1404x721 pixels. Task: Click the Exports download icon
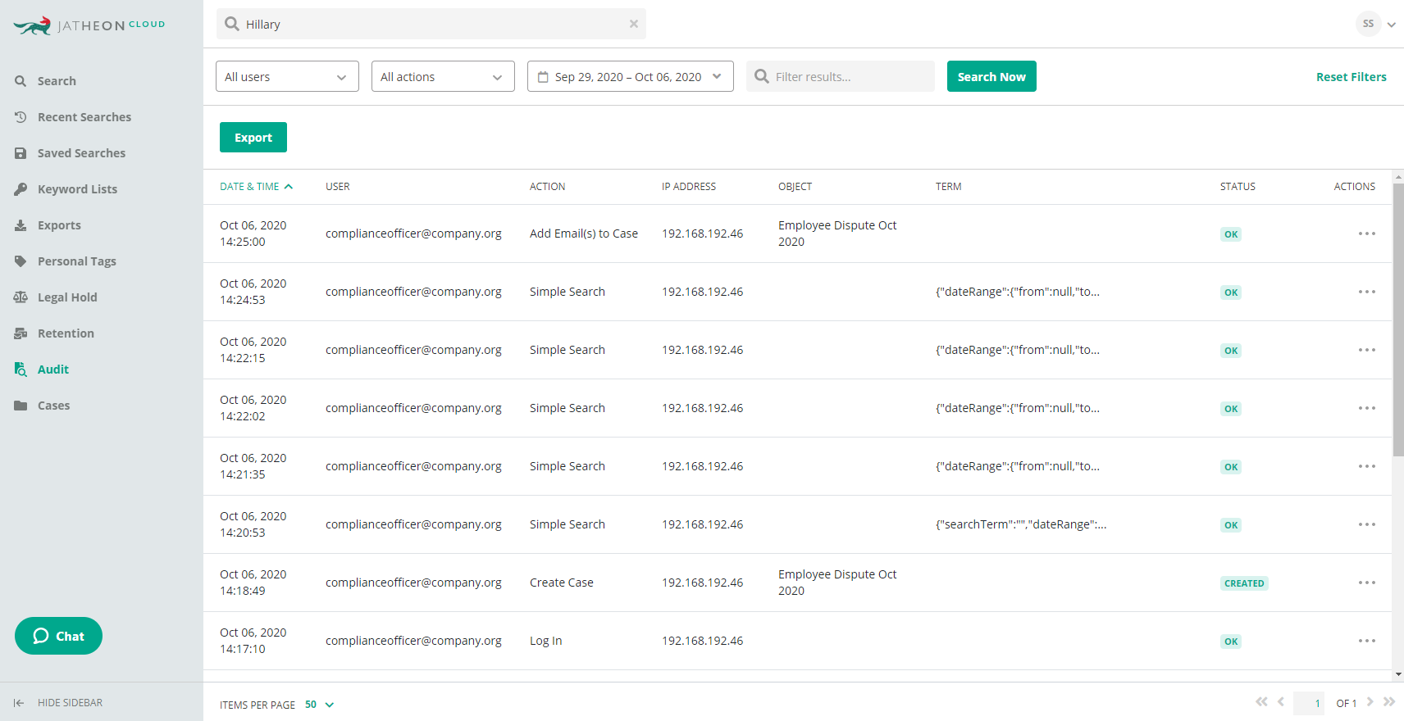21,225
